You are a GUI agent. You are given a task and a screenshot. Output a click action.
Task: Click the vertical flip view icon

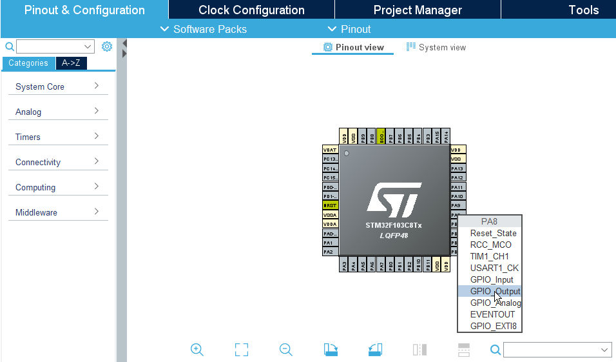coord(464,349)
